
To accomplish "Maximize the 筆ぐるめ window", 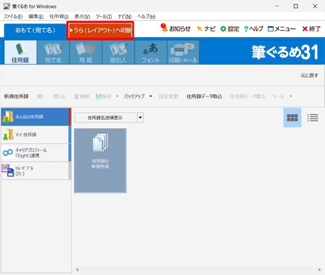I will [296, 7].
